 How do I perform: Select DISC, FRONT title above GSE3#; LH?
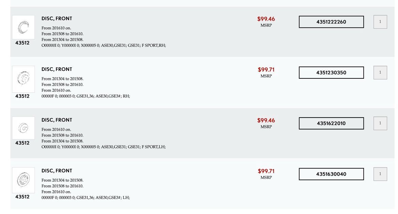(x=57, y=171)
